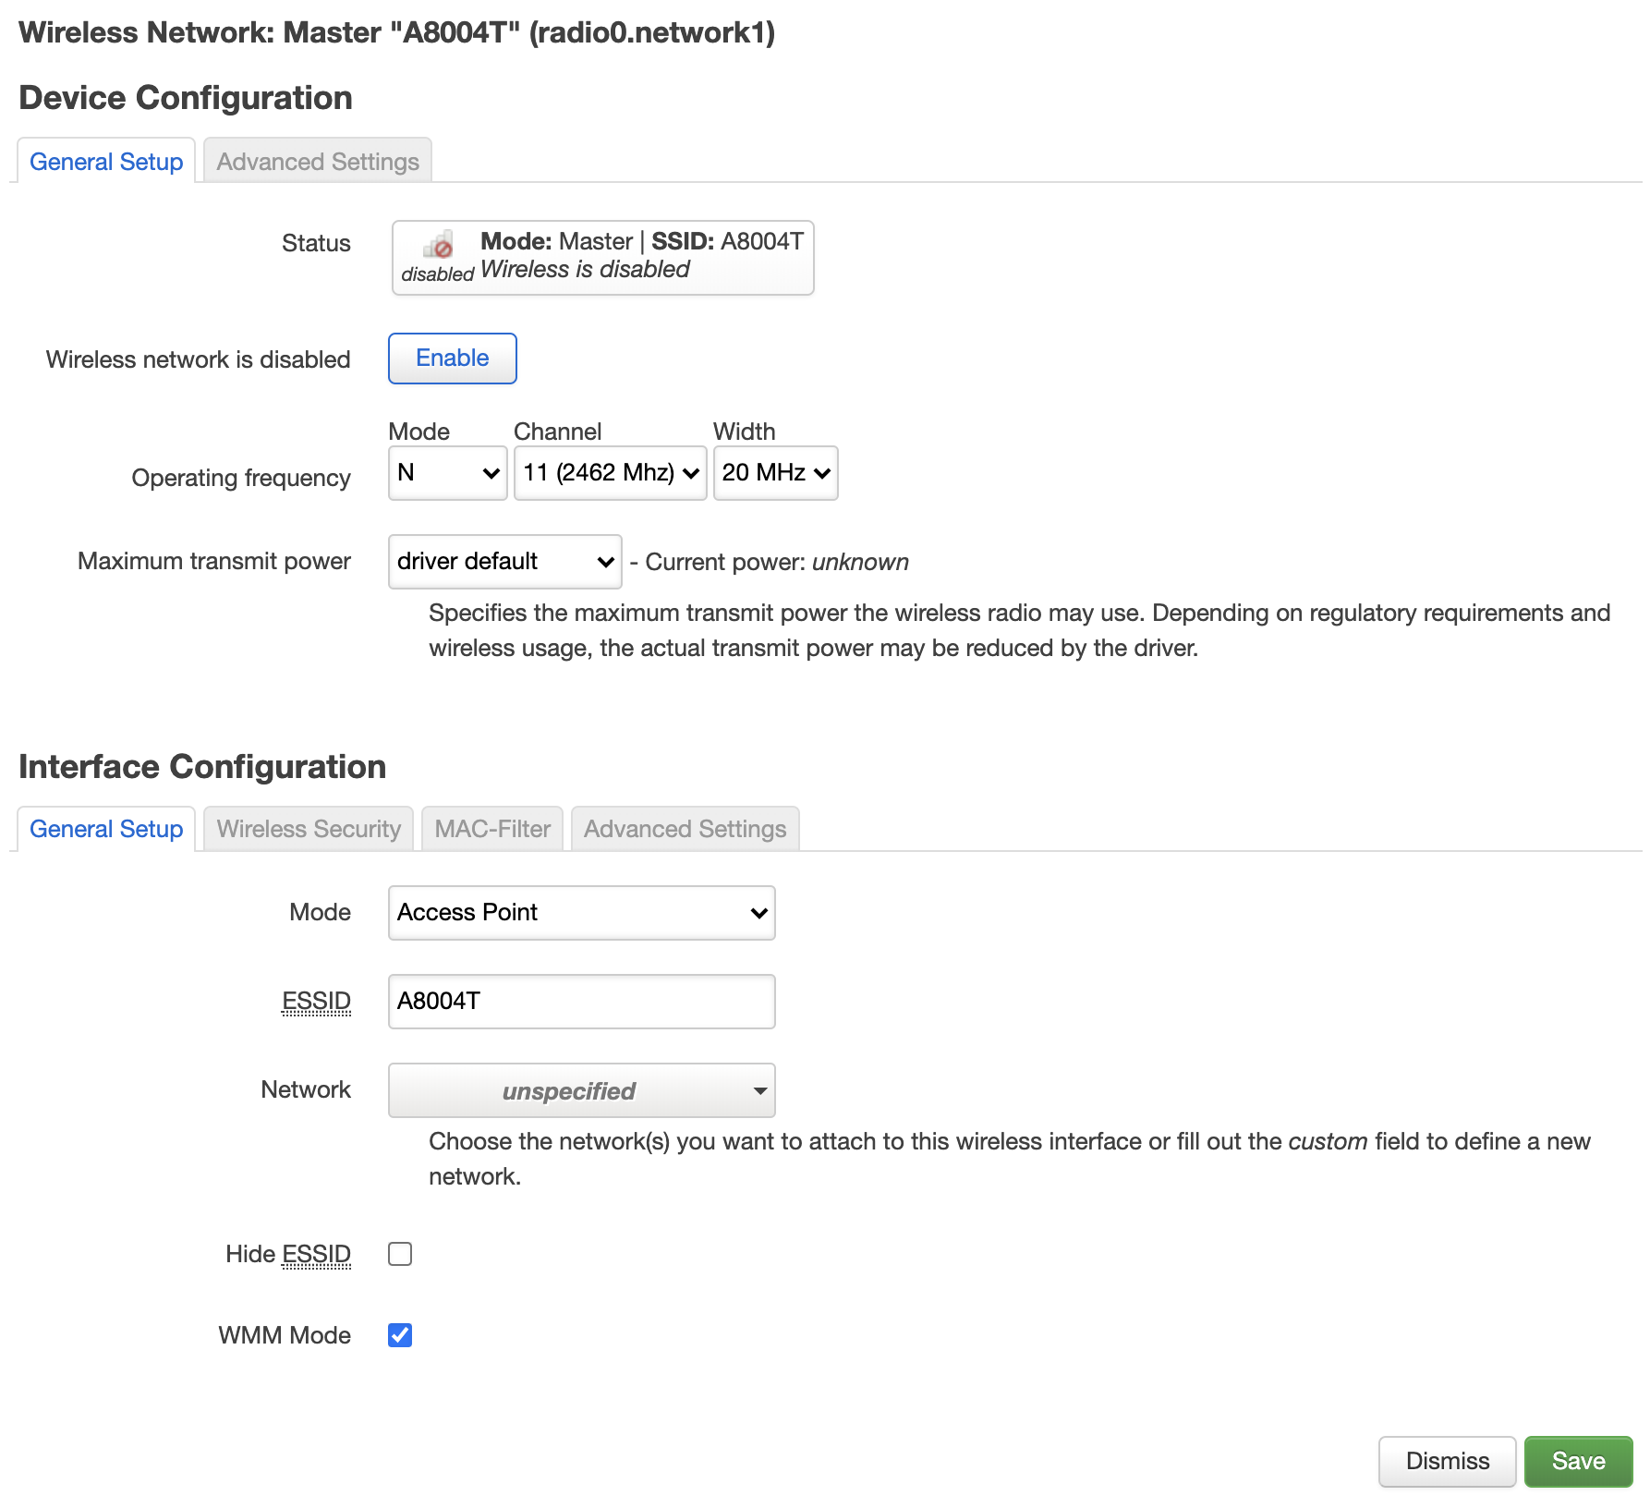Expand the interface Mode Access Point dropdown
1650x1508 pixels.
(x=582, y=913)
